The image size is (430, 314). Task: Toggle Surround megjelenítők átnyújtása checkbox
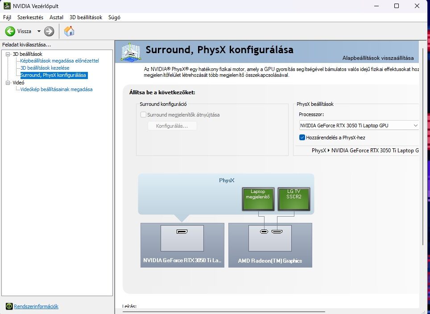click(143, 114)
